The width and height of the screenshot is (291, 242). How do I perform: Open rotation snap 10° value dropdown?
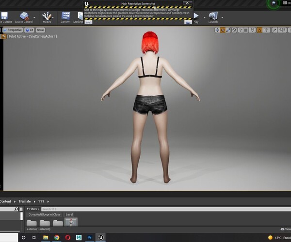click(266, 30)
